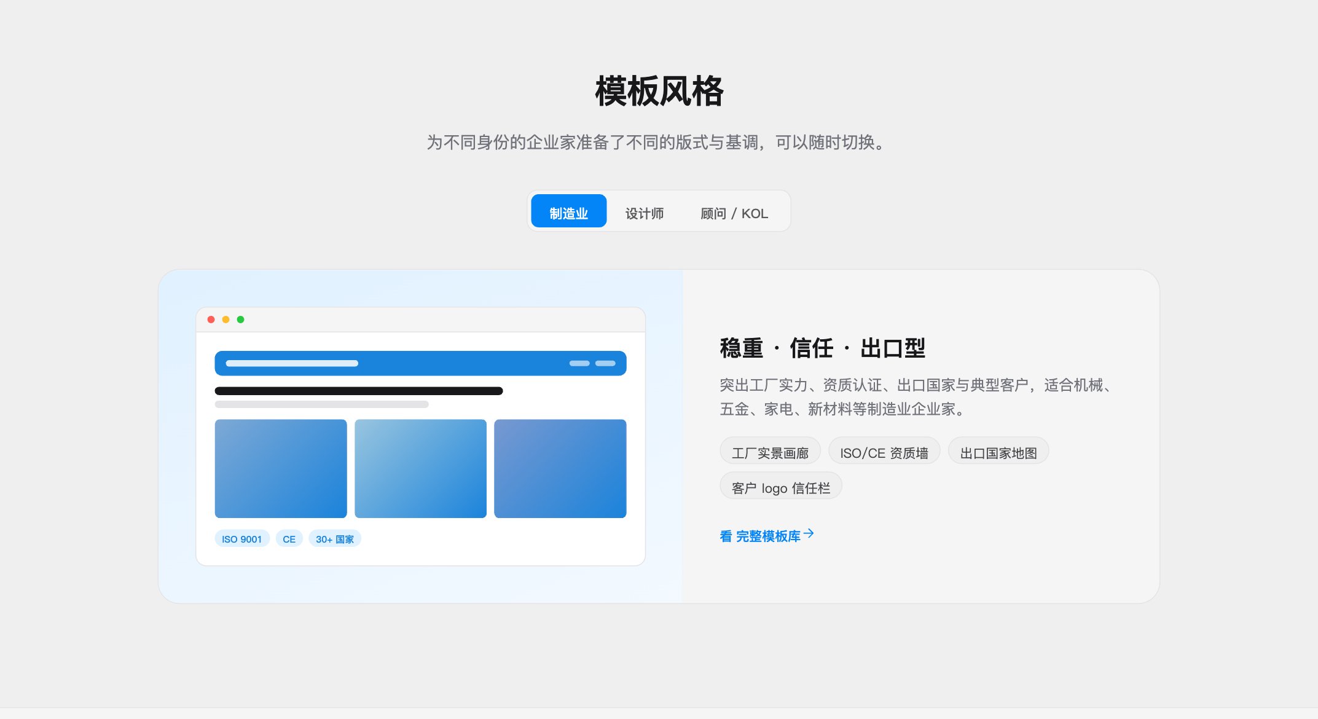
Task: Click the blue navigation bar in mockup
Action: [x=420, y=363]
